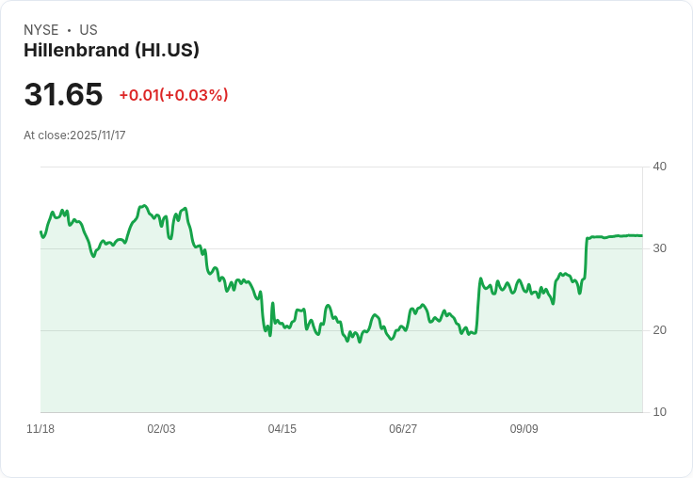Click the 02/03 date axis label
693x478 pixels.
pos(161,429)
